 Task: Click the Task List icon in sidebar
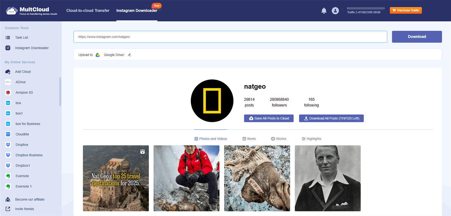pos(8,37)
